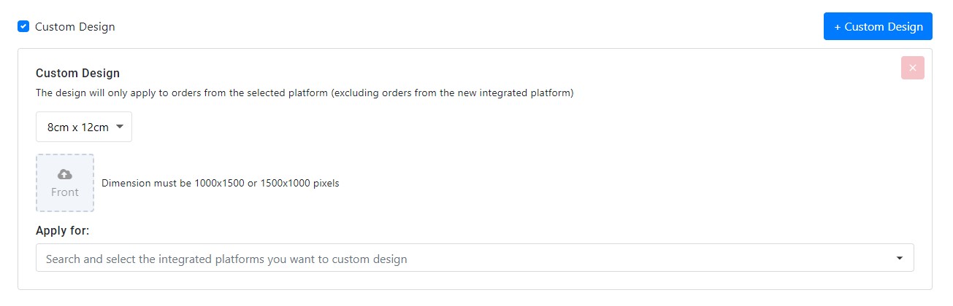This screenshot has width=953, height=306.
Task: Remove the design card with the pink X
Action: coord(913,68)
